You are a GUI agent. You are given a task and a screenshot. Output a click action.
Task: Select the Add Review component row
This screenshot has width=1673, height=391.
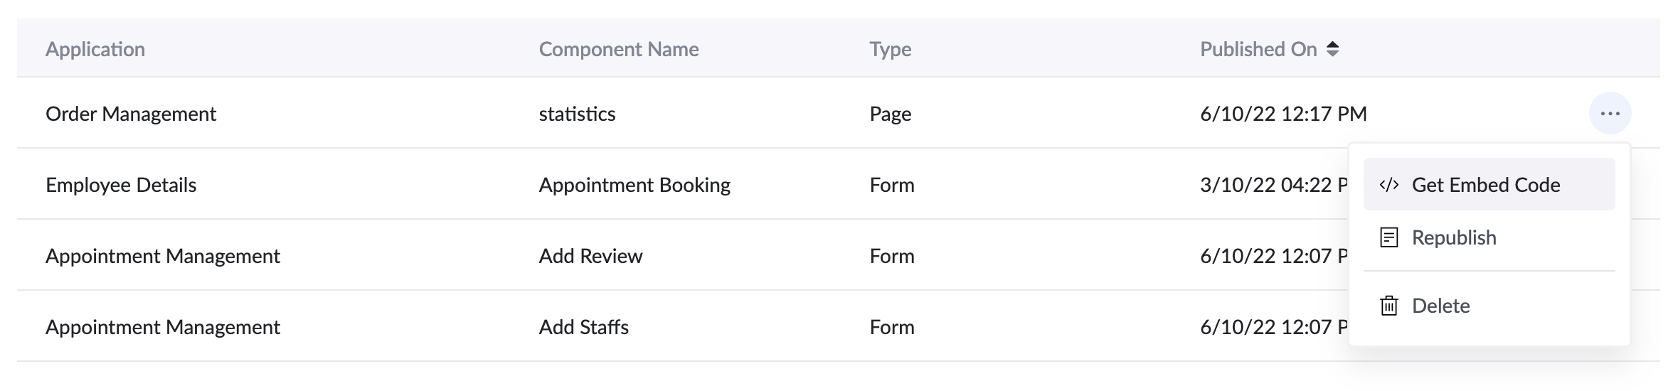point(590,256)
